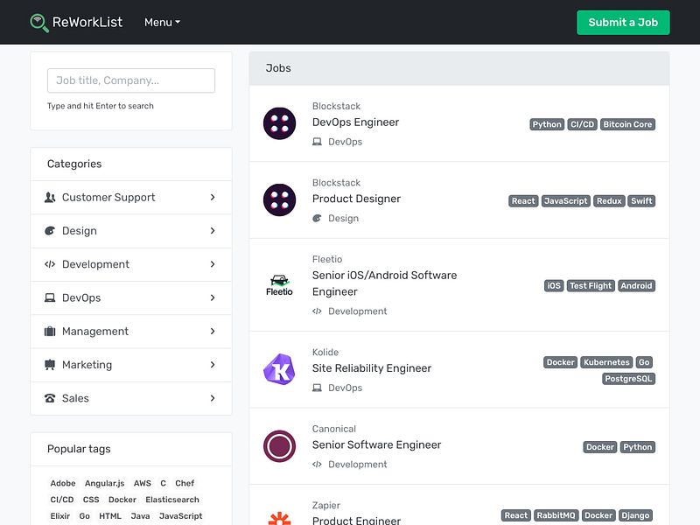Click the Fleetio company logo
Viewport: 700px width, 525px height.
[x=279, y=285]
